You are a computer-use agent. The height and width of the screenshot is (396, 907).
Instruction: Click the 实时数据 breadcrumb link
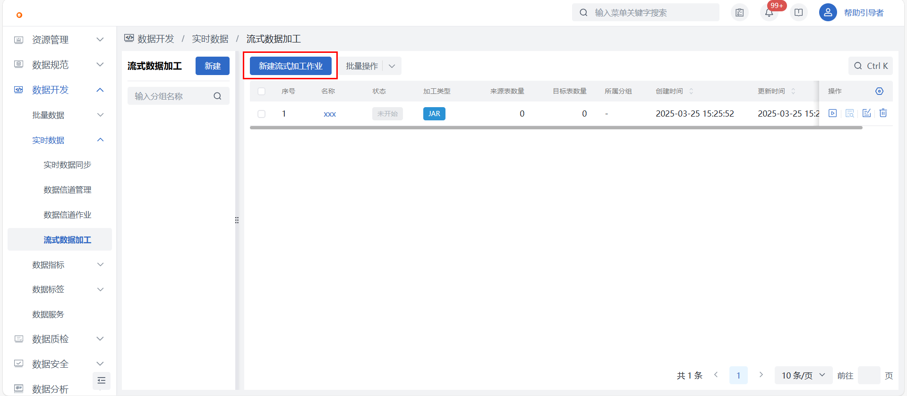(x=210, y=39)
